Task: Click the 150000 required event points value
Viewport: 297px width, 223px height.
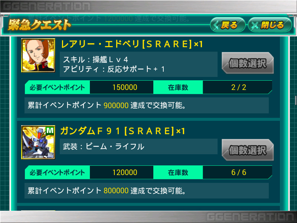Action: pyautogui.click(x=125, y=87)
